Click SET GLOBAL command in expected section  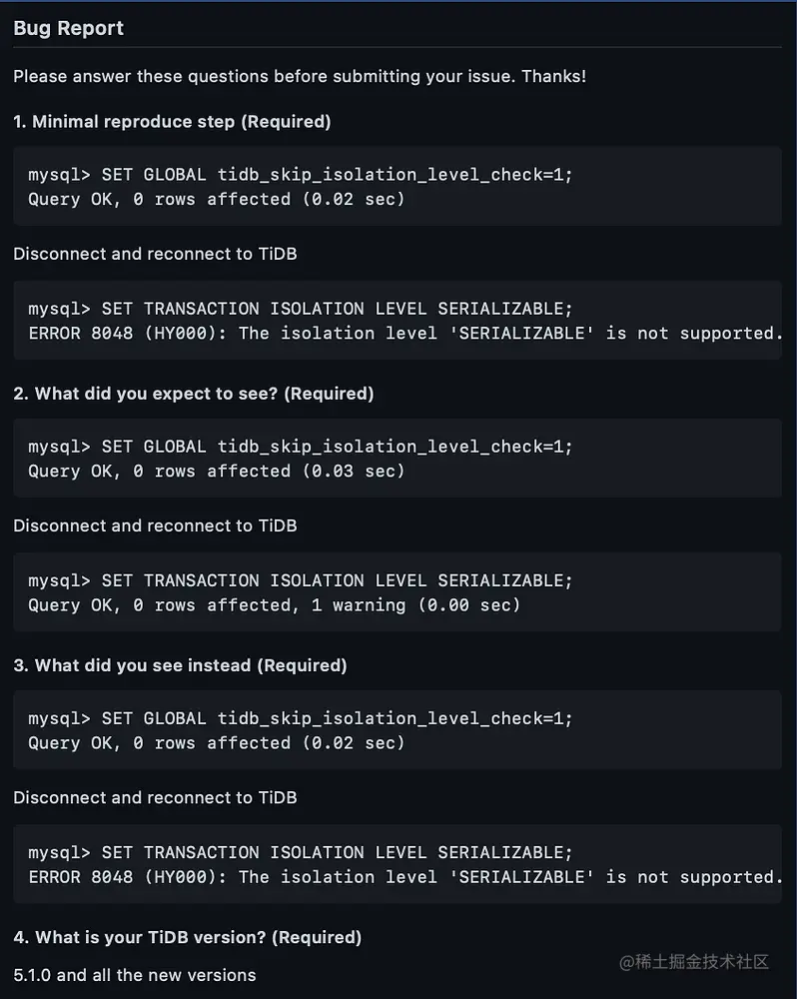pos(300,447)
